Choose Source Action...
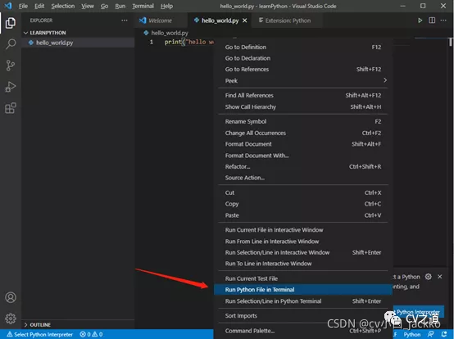 coord(303,178)
